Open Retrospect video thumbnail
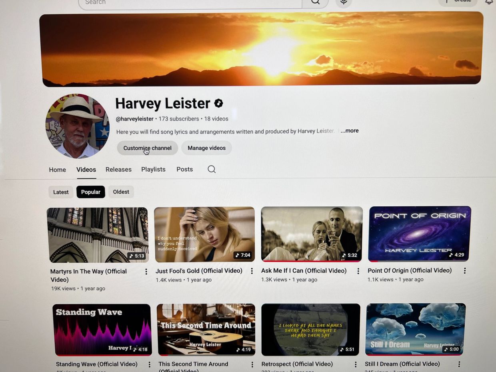496x372 pixels. tap(311, 330)
